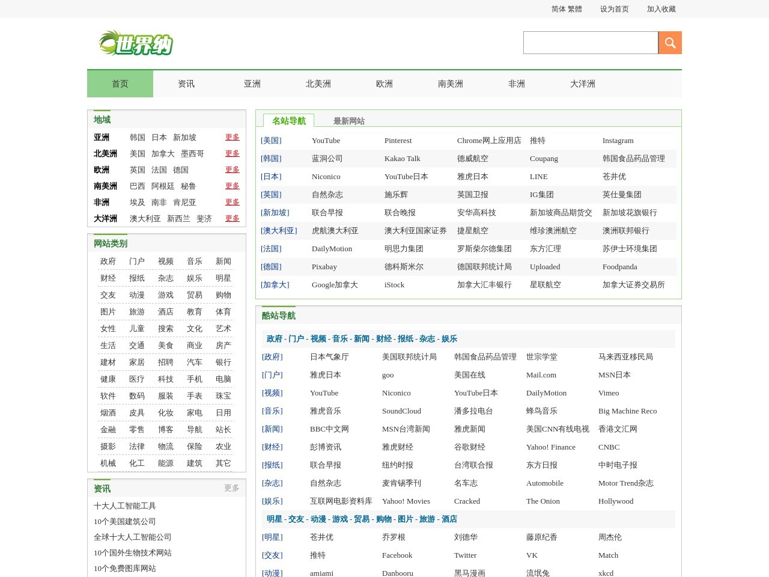Select the 搜索 website category
This screenshot has width=769, height=577.
point(166,329)
